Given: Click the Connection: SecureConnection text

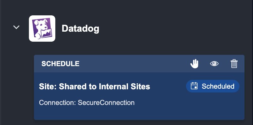Looking at the screenshot, I should click(x=87, y=102).
